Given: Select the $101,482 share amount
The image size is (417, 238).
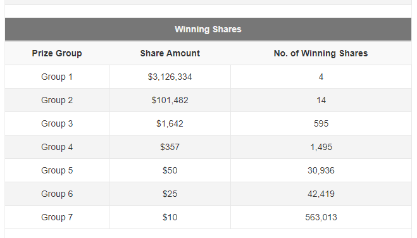Looking at the screenshot, I should (170, 100).
